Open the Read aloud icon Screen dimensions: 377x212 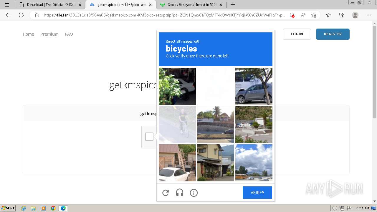click(303, 15)
